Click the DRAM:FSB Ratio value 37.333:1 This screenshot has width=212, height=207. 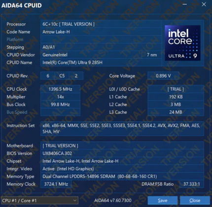point(192,184)
